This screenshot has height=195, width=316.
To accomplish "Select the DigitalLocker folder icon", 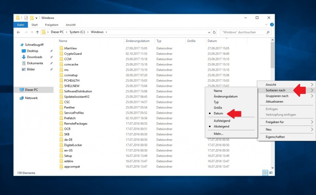I will (61, 145).
